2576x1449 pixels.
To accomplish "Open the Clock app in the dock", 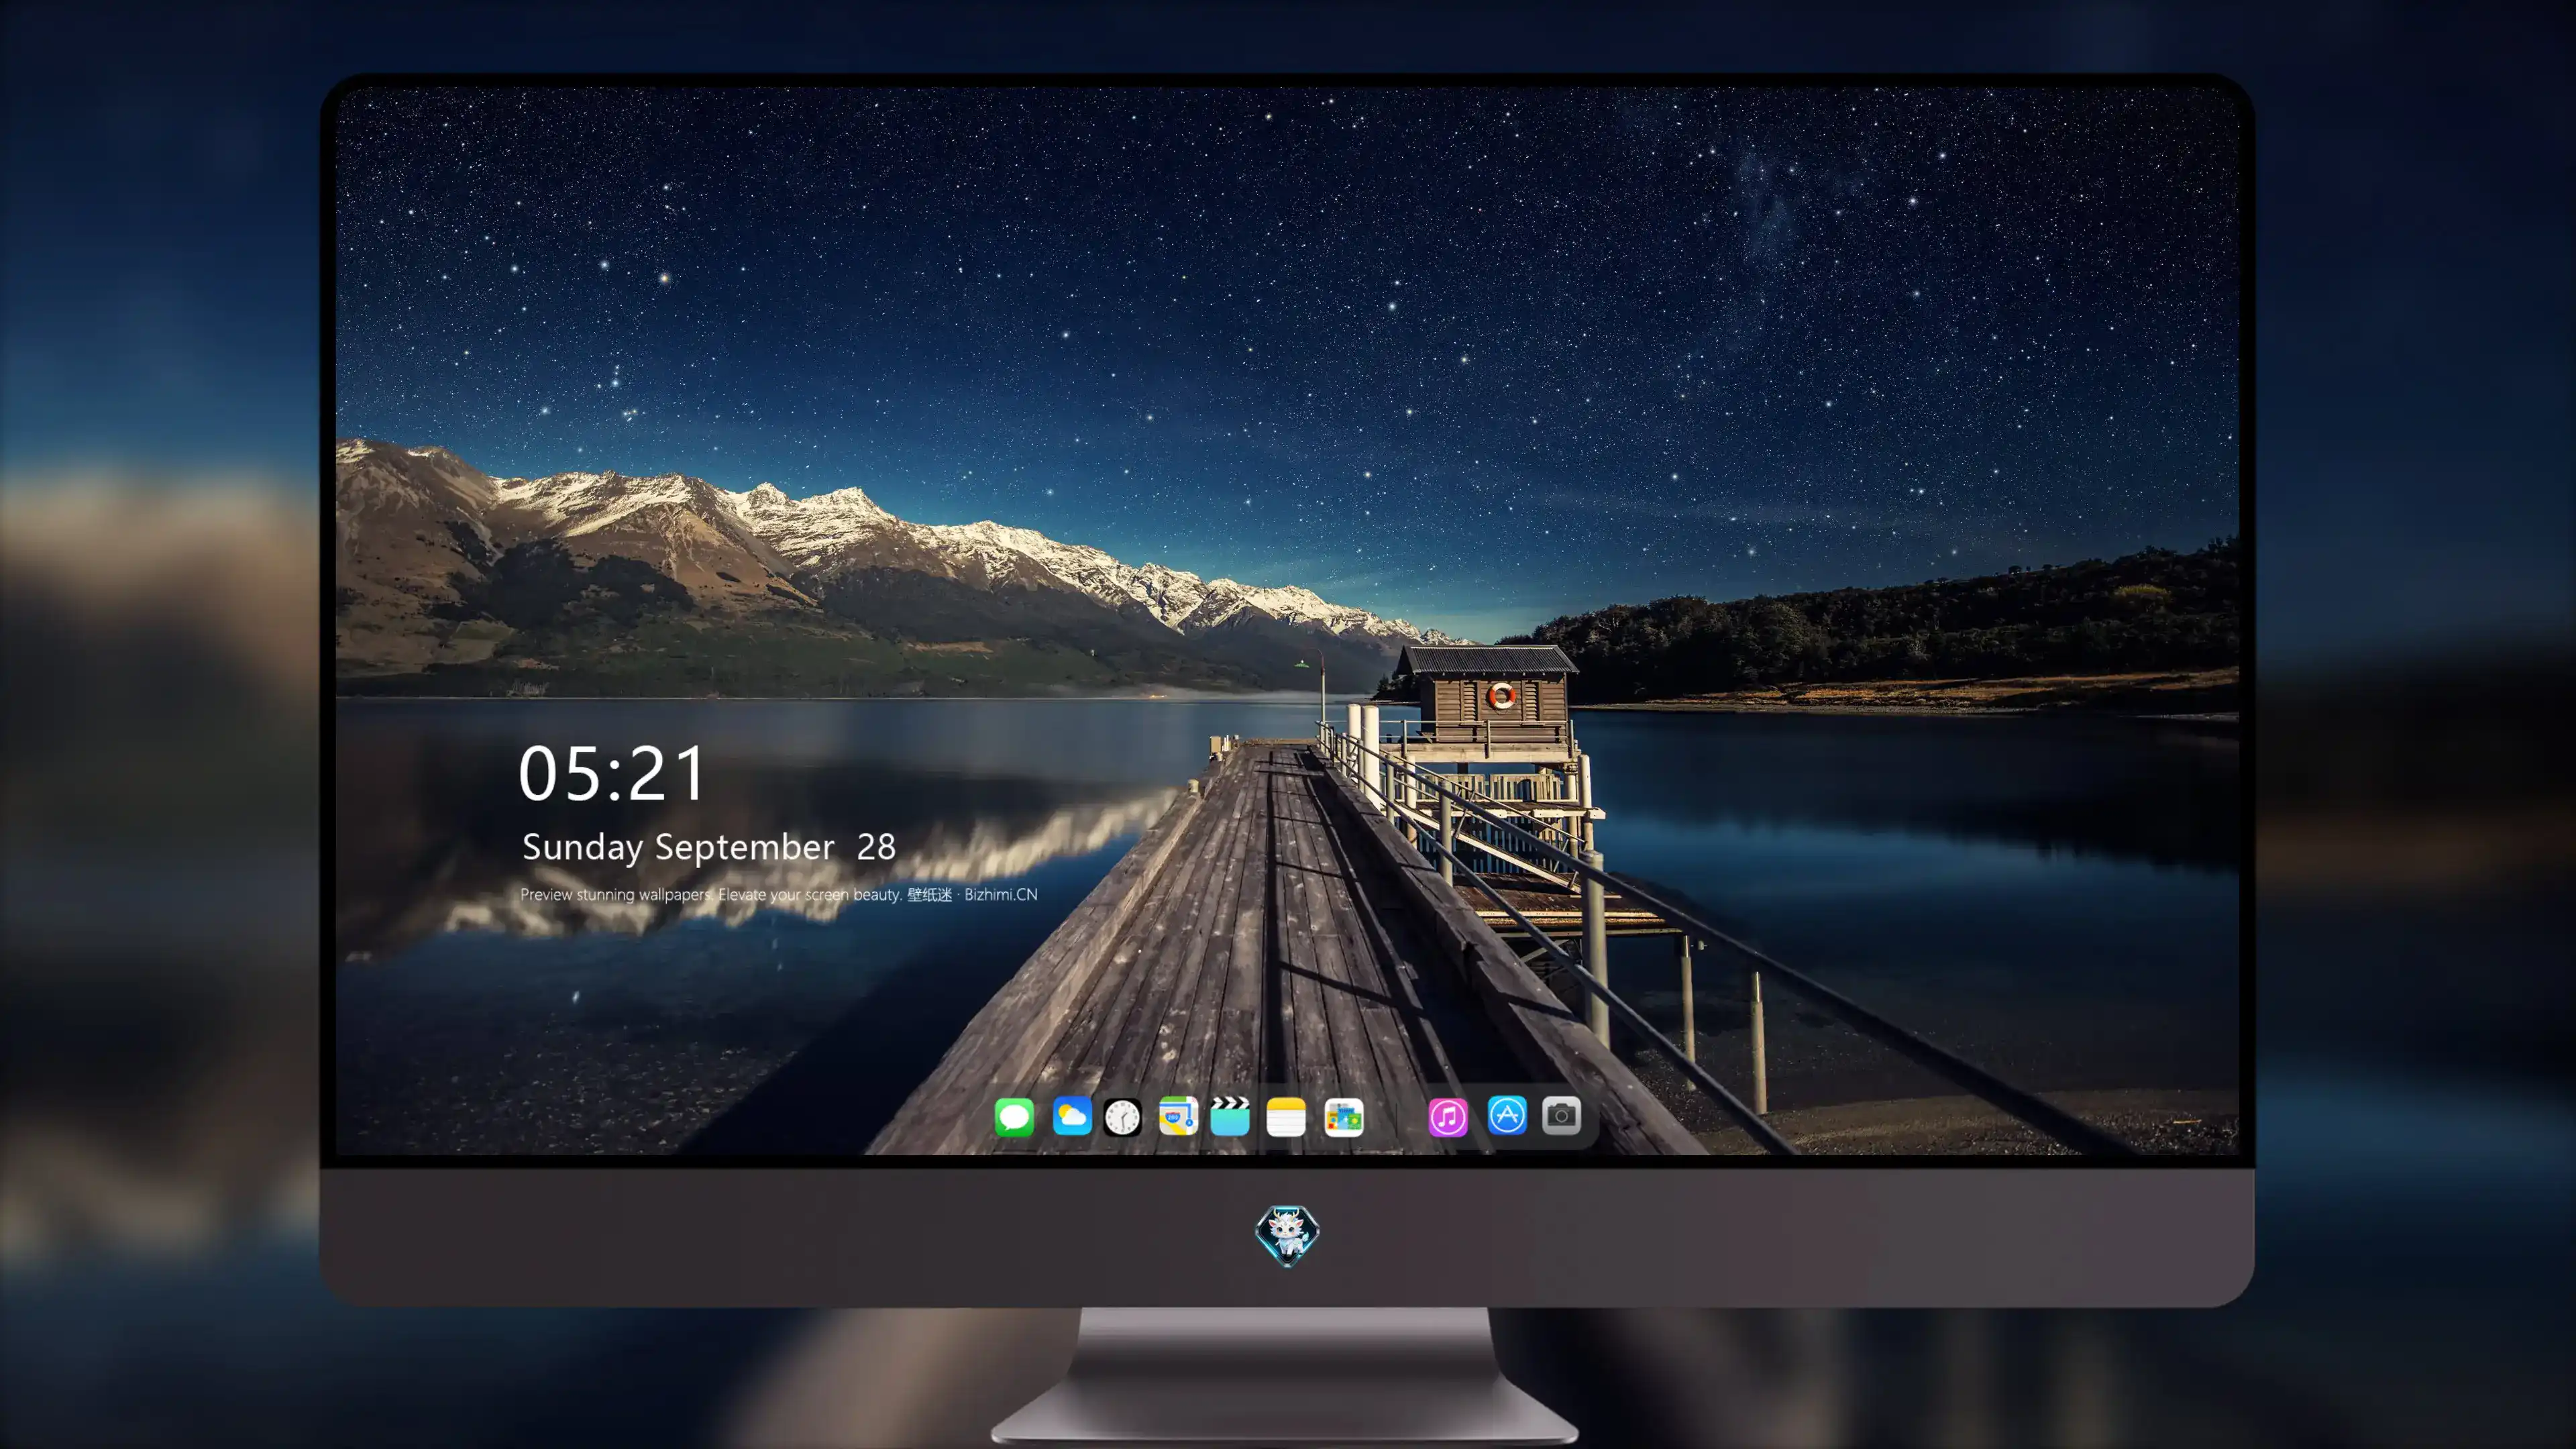I will (1122, 1117).
